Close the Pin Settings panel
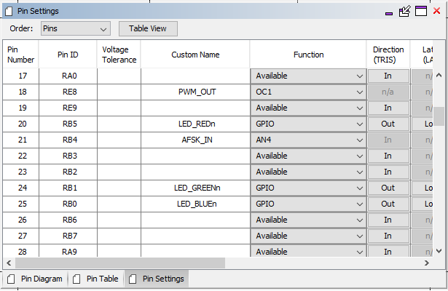 coord(436,11)
